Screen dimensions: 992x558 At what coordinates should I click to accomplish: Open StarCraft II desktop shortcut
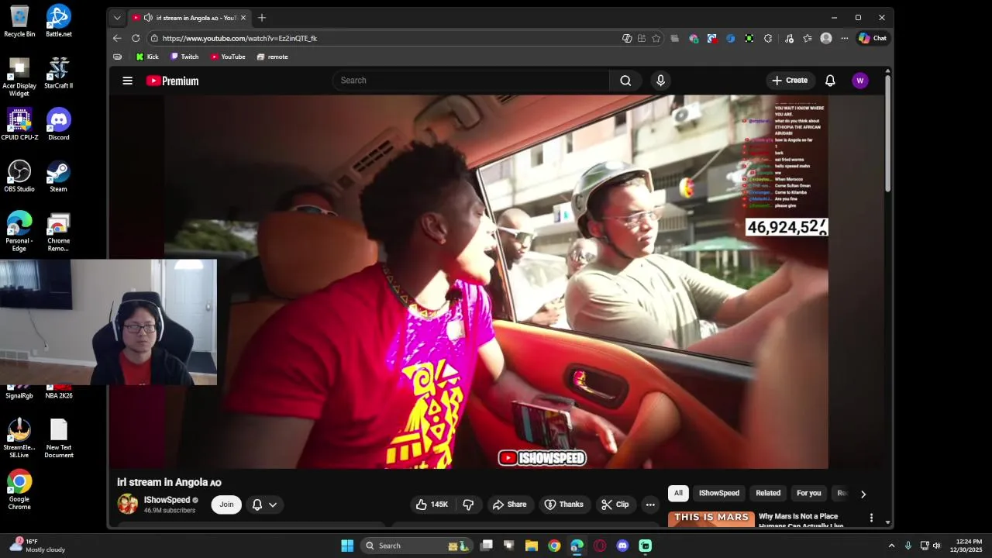click(x=59, y=73)
